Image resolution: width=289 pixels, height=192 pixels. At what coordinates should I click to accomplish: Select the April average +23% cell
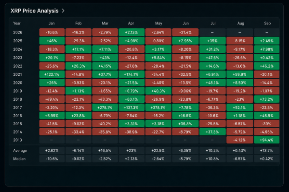pos(131,151)
